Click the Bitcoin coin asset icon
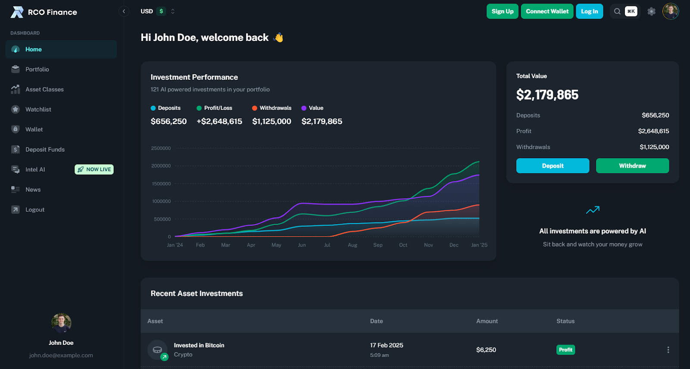Image resolution: width=690 pixels, height=369 pixels. point(157,350)
